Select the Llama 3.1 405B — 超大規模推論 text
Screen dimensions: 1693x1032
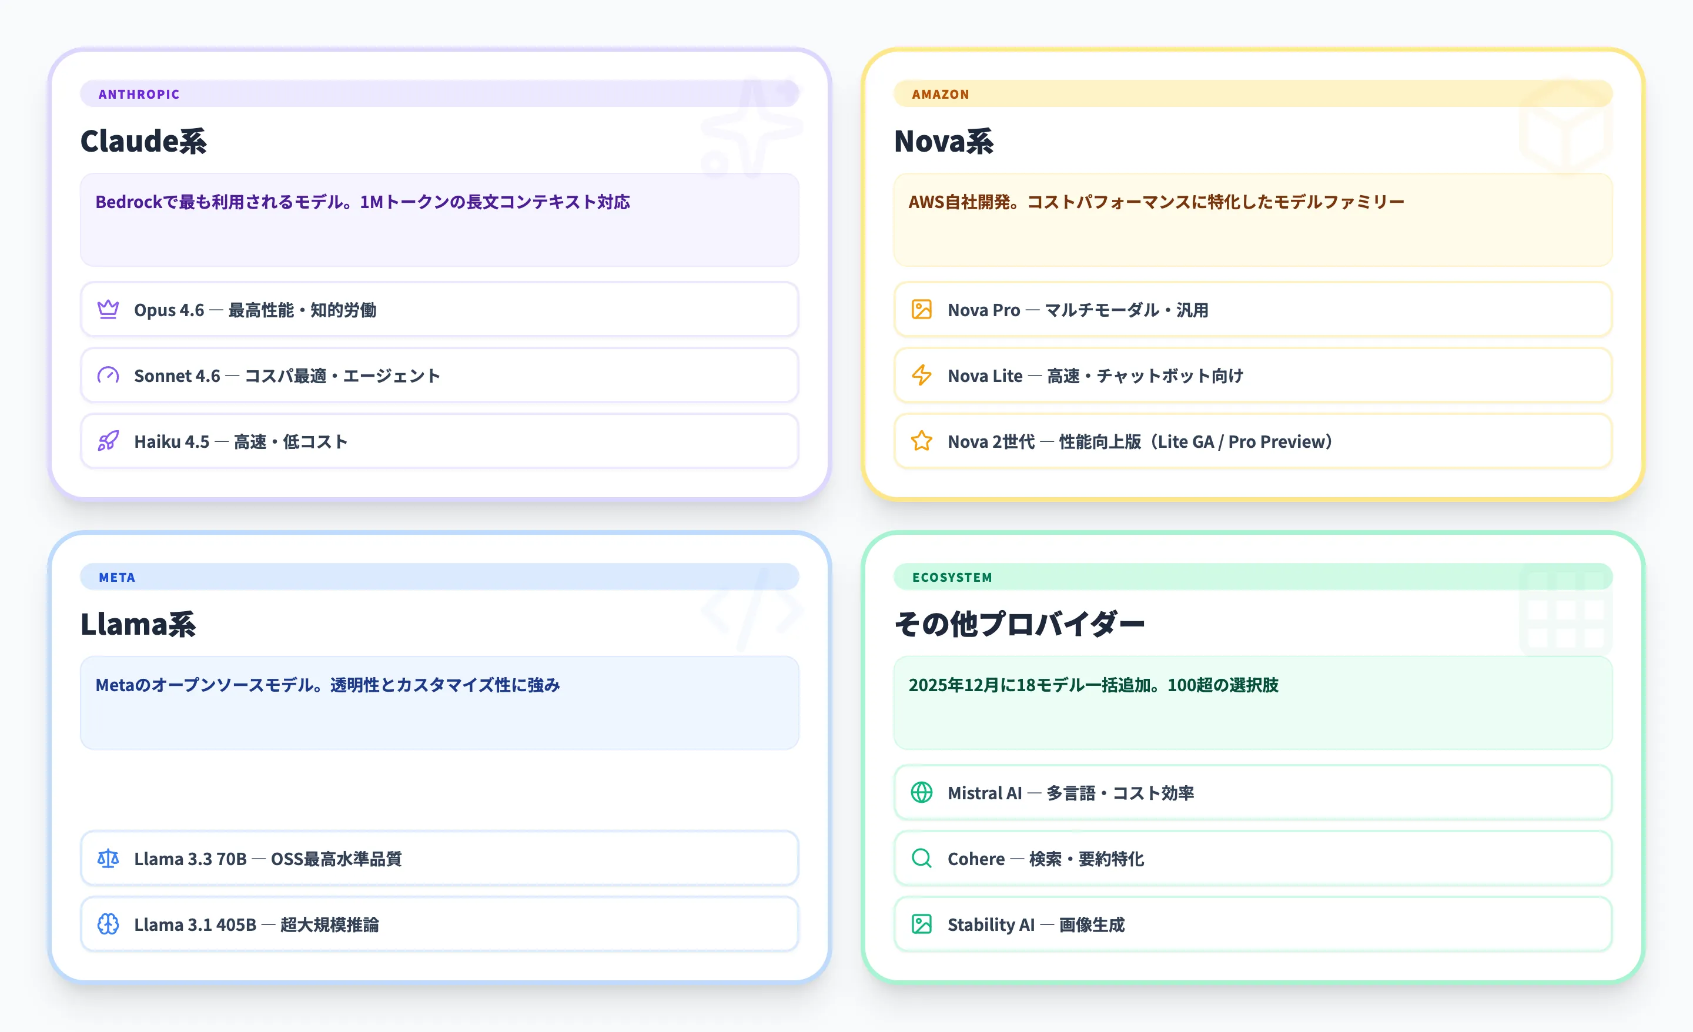pyautogui.click(x=256, y=925)
